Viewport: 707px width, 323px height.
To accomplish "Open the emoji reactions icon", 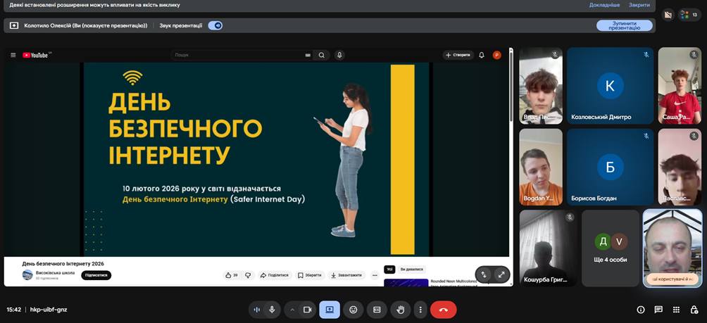I will tap(353, 310).
